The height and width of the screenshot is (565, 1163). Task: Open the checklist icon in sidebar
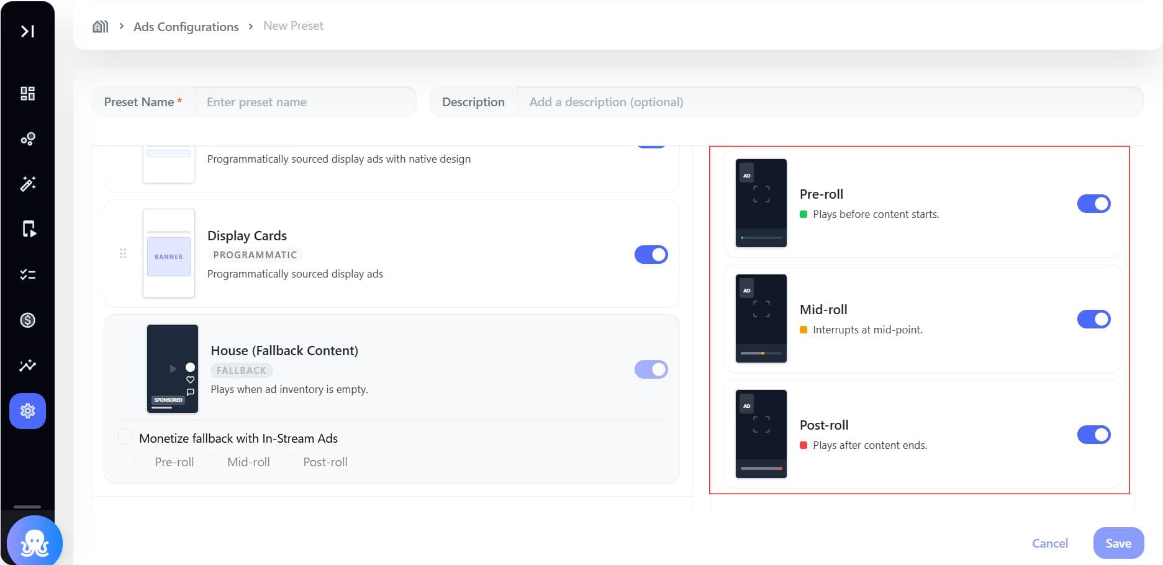(x=27, y=274)
